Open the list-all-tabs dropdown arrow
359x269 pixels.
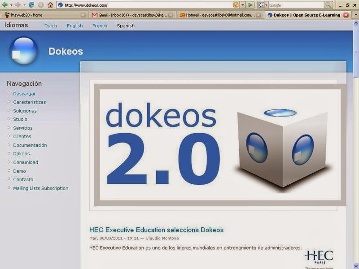[x=356, y=15]
